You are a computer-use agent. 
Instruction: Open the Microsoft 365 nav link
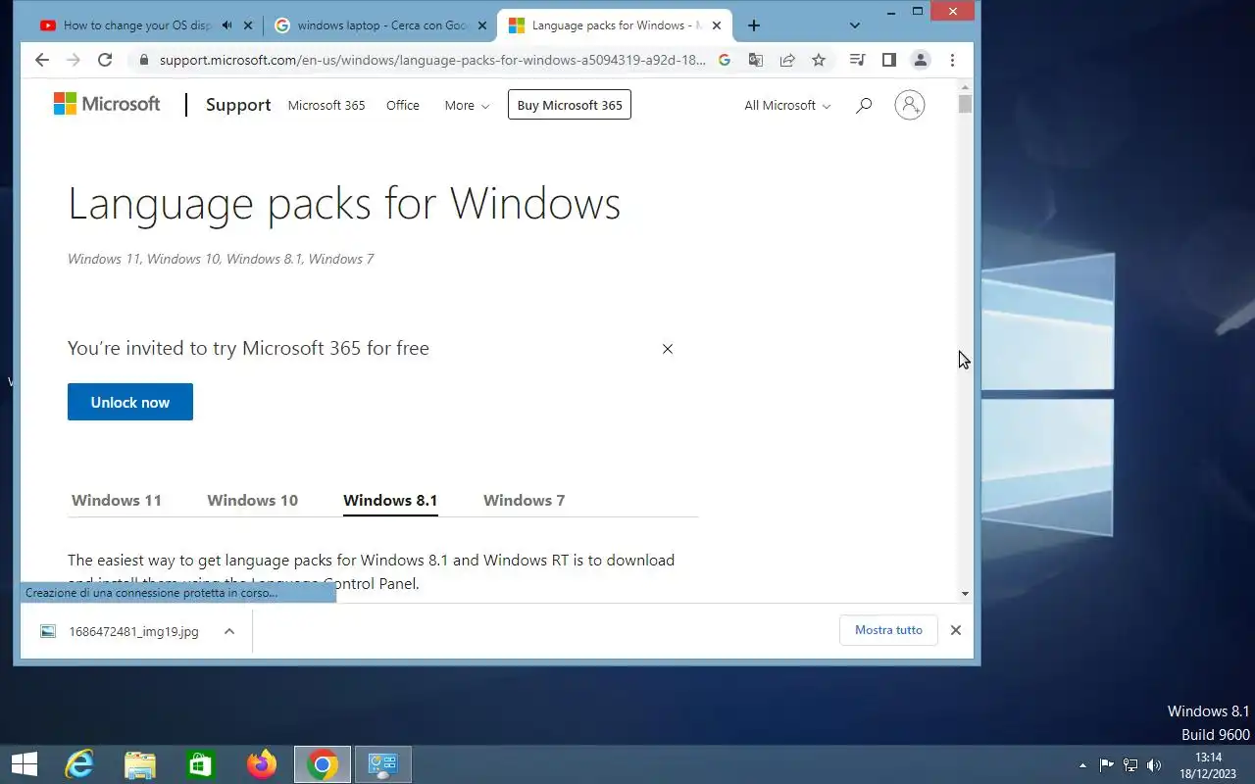(326, 105)
